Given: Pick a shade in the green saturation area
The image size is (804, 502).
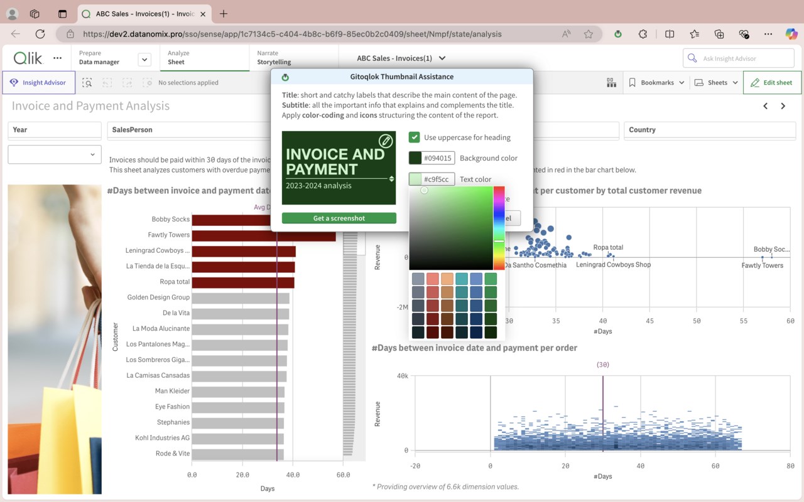Looking at the screenshot, I should 450,228.
